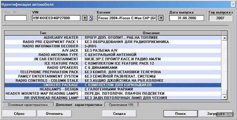Click the Описание column header
This screenshot has width=237, height=120.
click(x=151, y=33)
